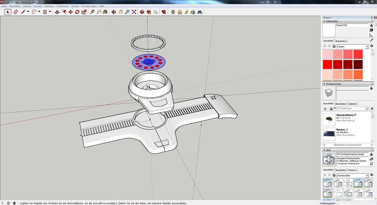Image resolution: width=377 pixels, height=205 pixels.
Task: Click the eyedropper sample paint icon
Action: coord(371,40)
